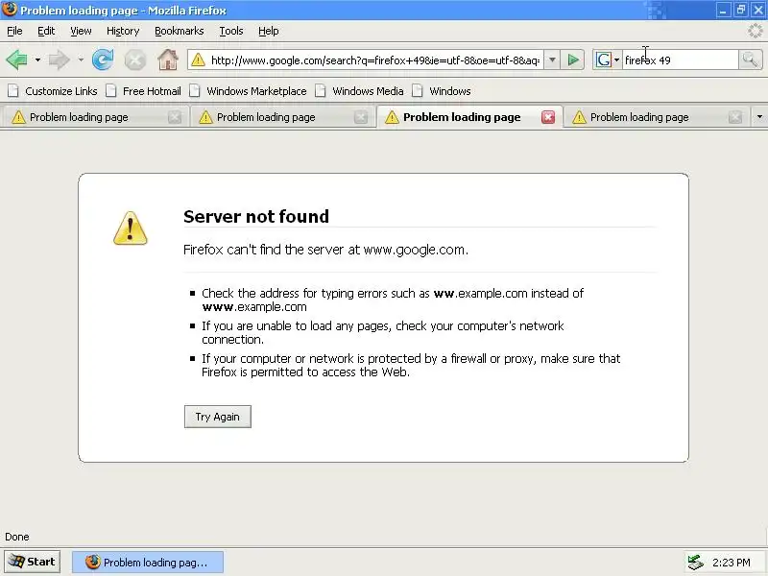Image resolution: width=768 pixels, height=576 pixels.
Task: Click the magnifying glass search button
Action: (x=750, y=60)
